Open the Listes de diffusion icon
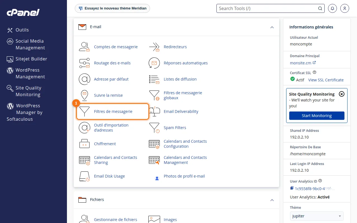This screenshot has width=357, height=223. click(x=154, y=79)
